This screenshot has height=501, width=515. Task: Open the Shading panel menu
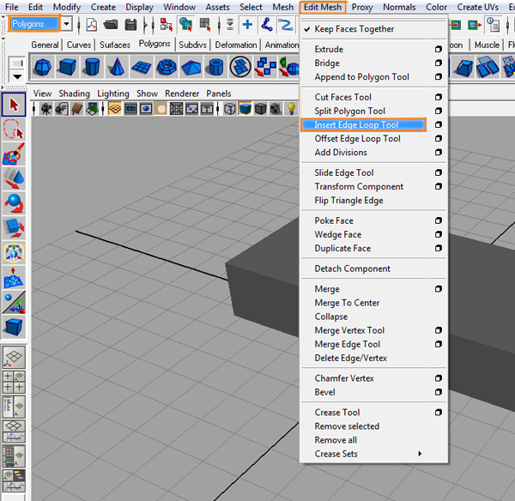[74, 94]
